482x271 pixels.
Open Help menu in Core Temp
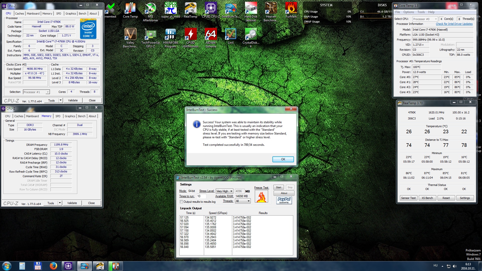click(x=431, y=12)
